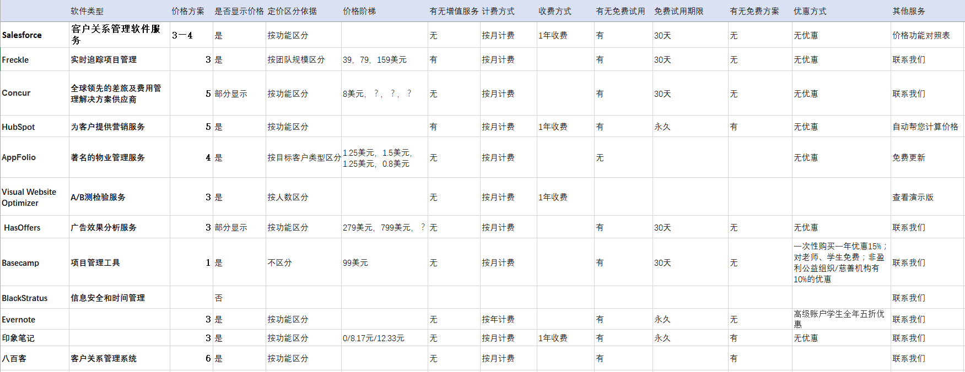Click the 按目标客户类型区分 cell
Image resolution: width=965 pixels, height=372 pixels.
(304, 157)
